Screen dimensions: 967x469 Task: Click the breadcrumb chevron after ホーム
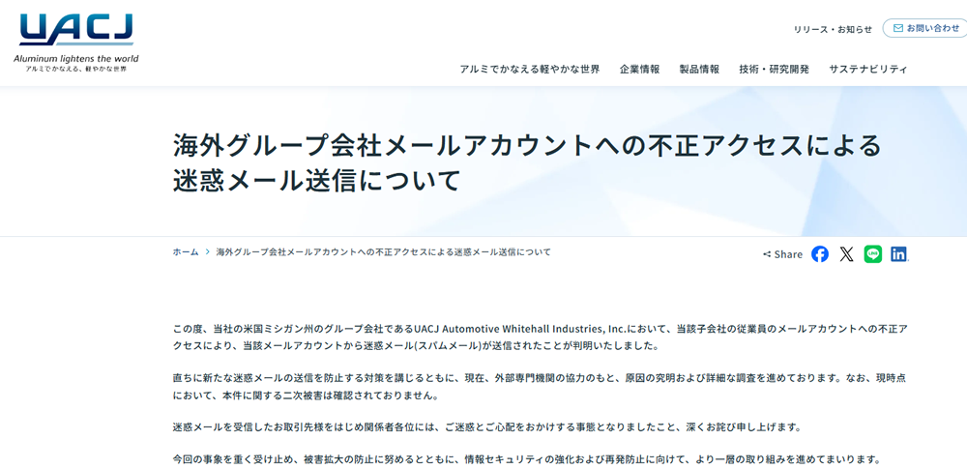[x=207, y=251]
